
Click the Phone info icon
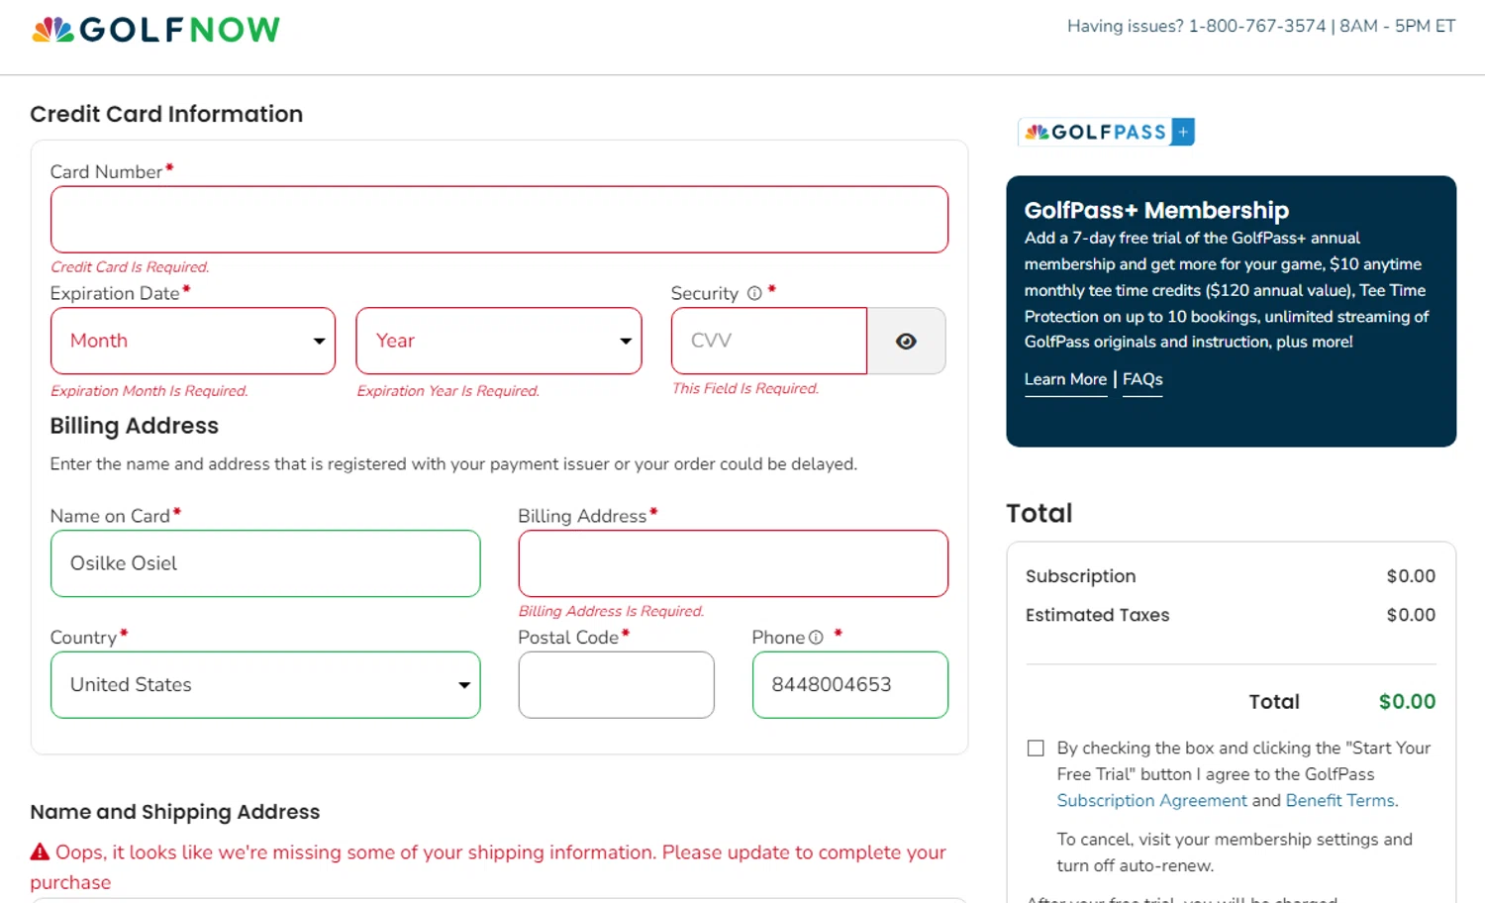coord(816,638)
